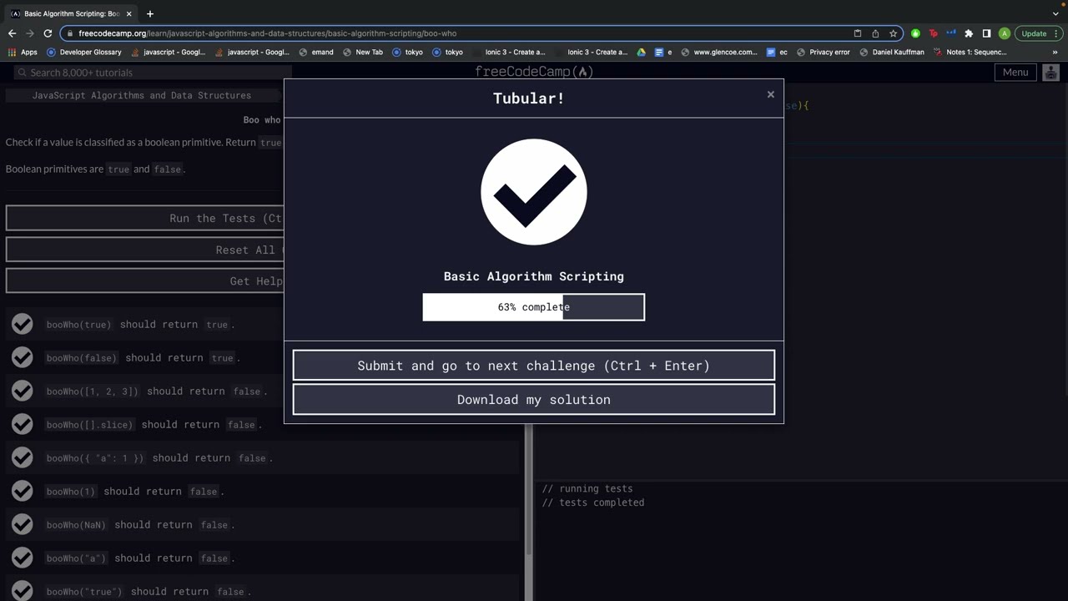This screenshot has width=1068, height=601.
Task: Click the "// running tests" console line
Action: [x=587, y=488]
